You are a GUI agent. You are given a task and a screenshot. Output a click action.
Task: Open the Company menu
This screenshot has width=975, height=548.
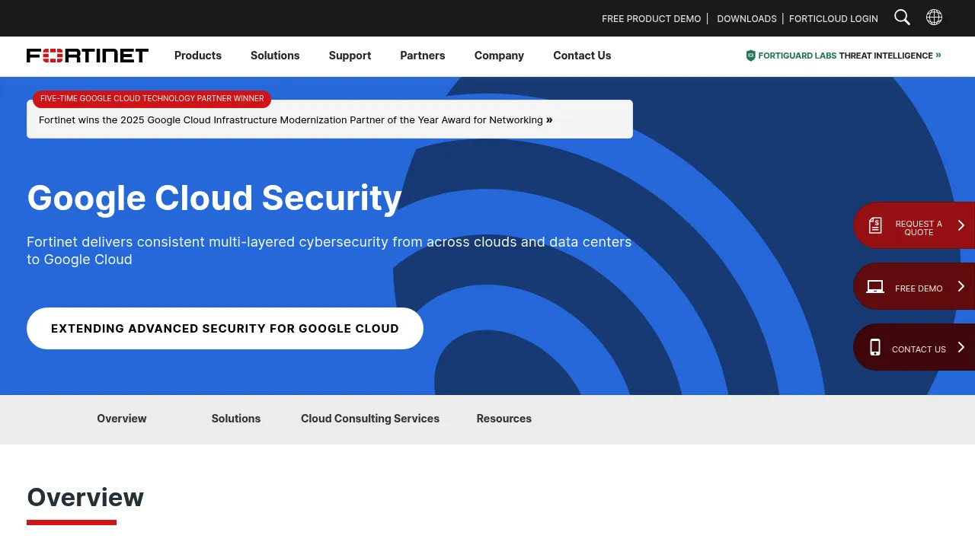(499, 56)
